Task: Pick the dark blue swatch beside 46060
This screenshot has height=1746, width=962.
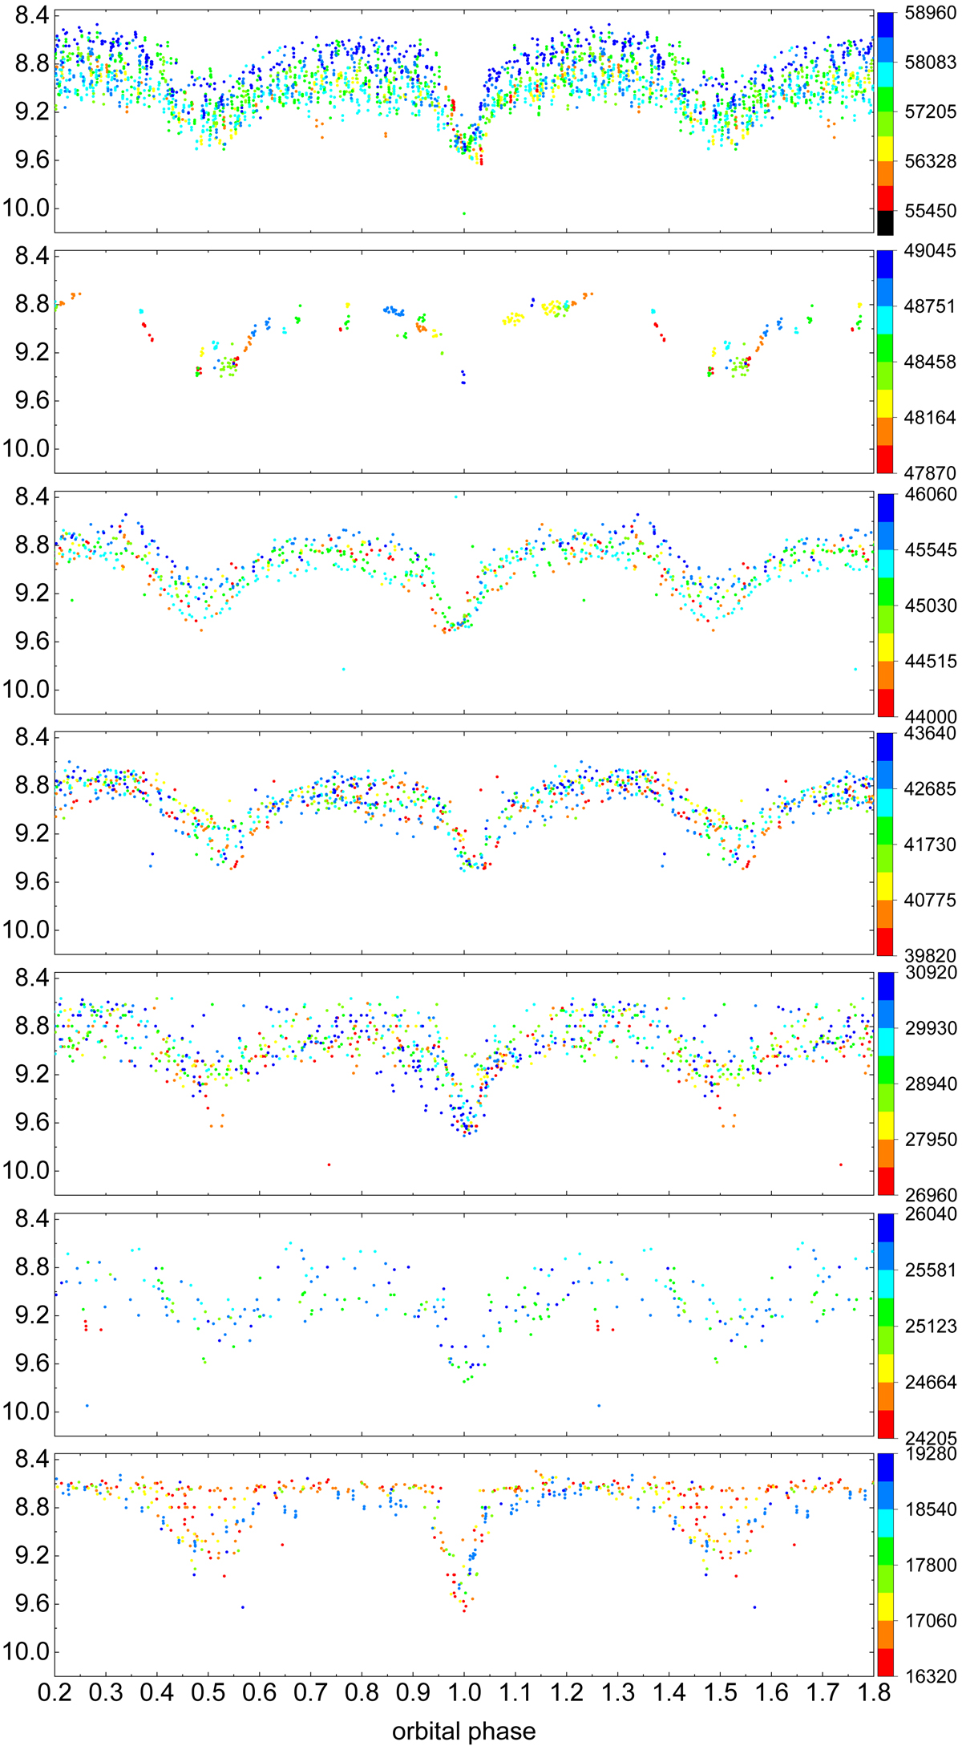Action: (885, 505)
